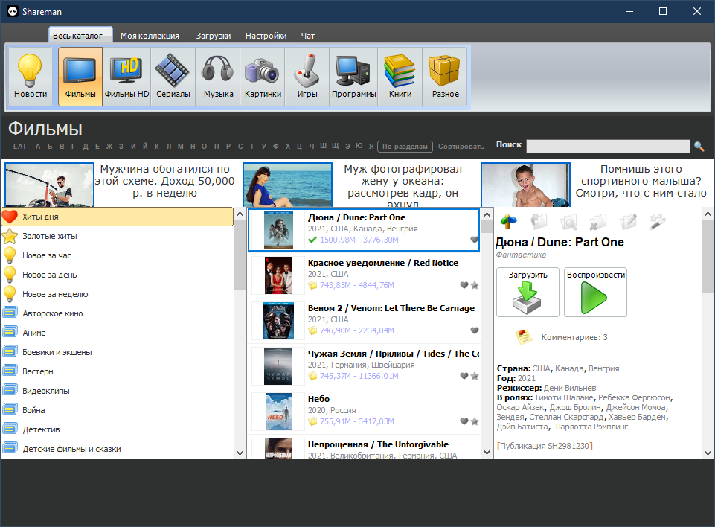Open the Книги books category
The height and width of the screenshot is (527, 715).
tap(400, 76)
